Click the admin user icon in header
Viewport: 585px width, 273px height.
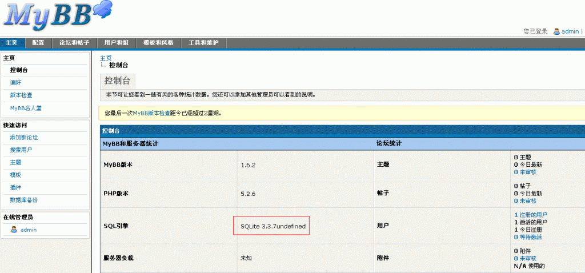pos(556,32)
